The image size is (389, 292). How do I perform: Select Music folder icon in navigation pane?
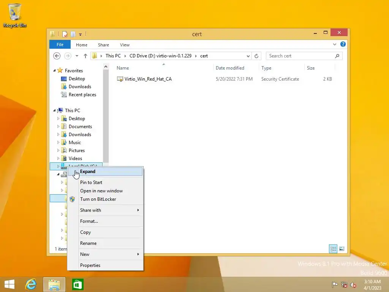(64, 143)
